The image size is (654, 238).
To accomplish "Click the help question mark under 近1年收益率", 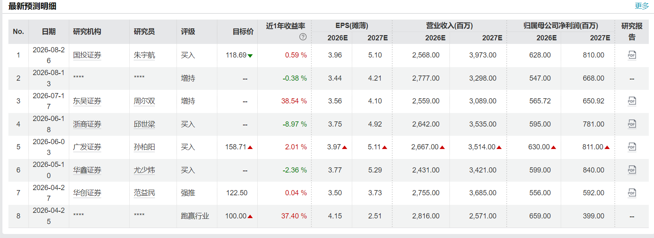I will 303,37.
